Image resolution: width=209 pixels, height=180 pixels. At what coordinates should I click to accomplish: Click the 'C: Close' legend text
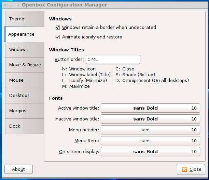(x=125, y=69)
